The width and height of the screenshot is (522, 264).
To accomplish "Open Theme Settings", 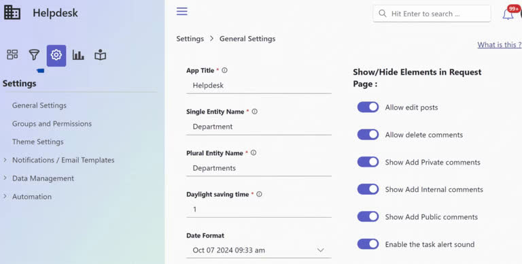I will click(x=38, y=142).
